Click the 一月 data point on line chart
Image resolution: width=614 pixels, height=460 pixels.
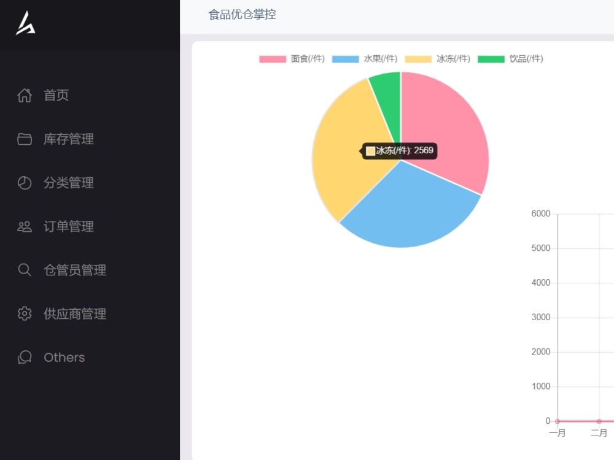558,421
